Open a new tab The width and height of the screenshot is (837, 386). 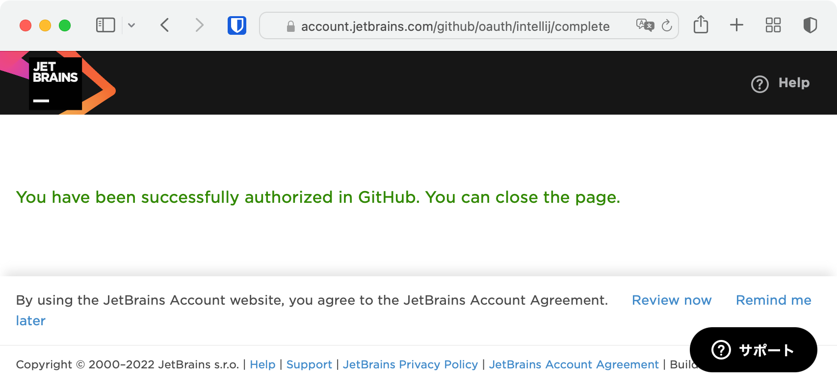pos(736,25)
